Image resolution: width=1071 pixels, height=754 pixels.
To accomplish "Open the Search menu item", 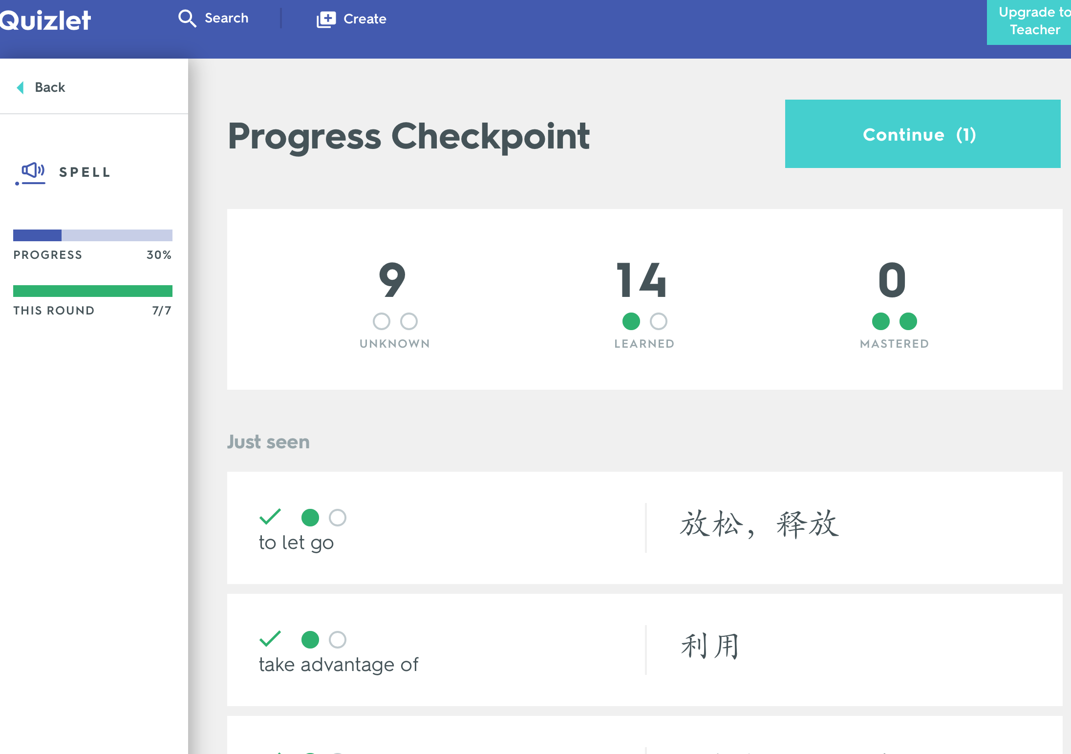I will pos(214,19).
